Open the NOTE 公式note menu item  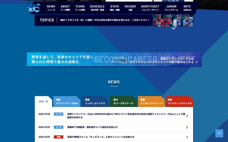click(x=187, y=8)
